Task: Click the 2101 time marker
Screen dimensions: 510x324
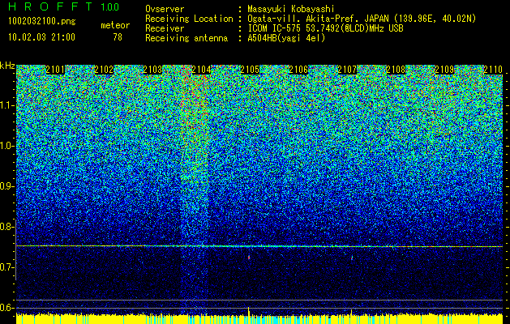Action: (55, 70)
